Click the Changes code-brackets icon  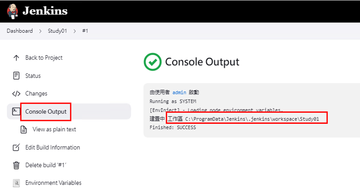click(x=16, y=94)
